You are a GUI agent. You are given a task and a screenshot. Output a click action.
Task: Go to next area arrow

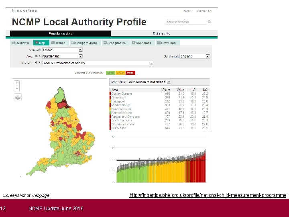click(39, 56)
